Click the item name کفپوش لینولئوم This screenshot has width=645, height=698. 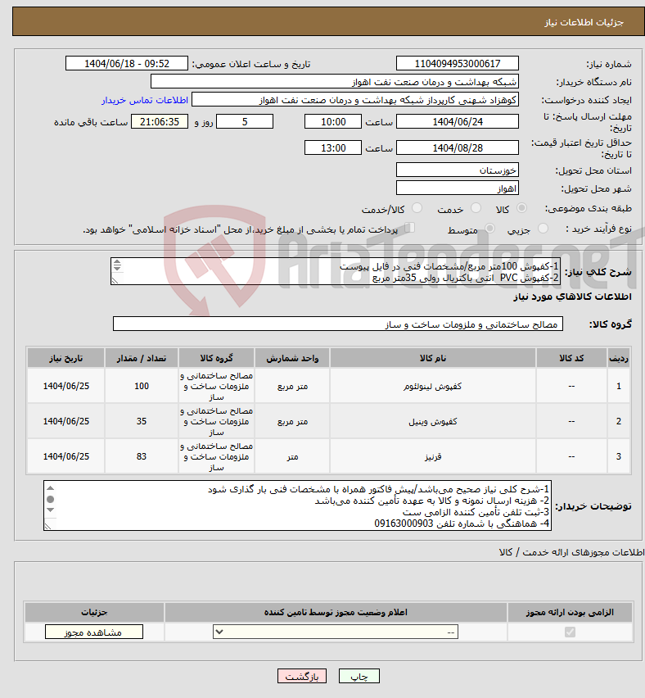432,387
